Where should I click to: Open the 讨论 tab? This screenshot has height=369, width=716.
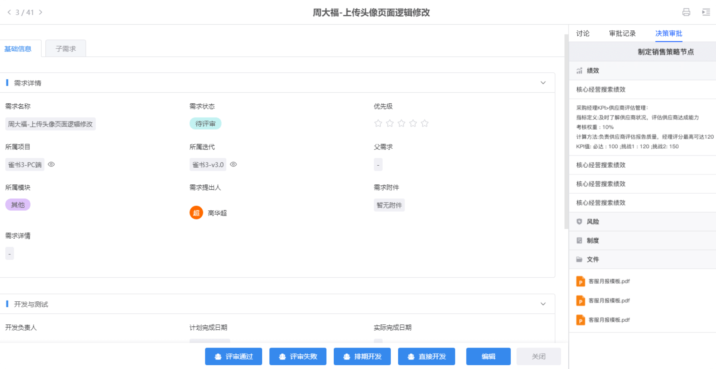(x=583, y=33)
